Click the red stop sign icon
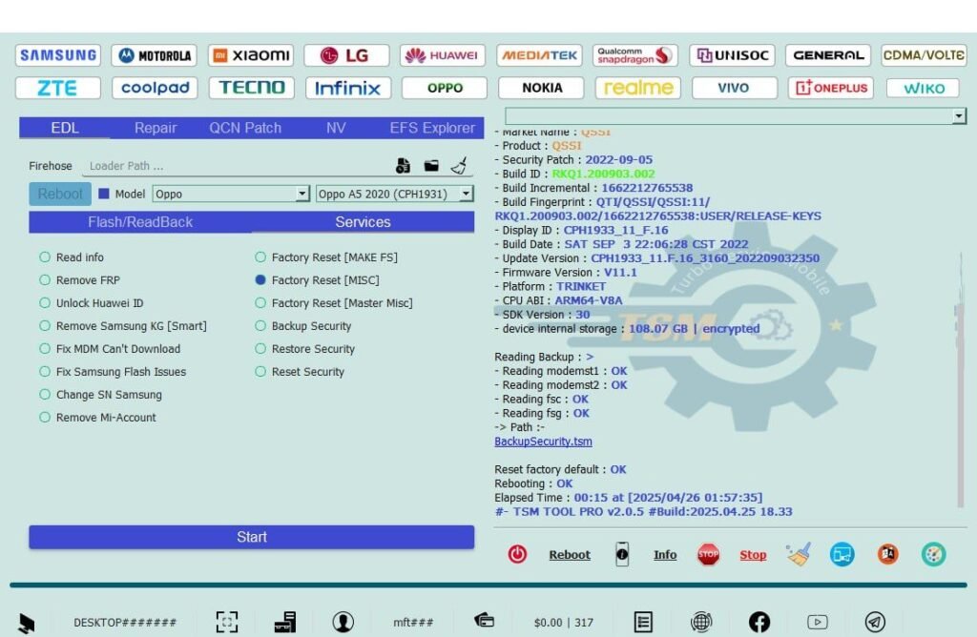Screen dimensions: 977x637 point(708,554)
